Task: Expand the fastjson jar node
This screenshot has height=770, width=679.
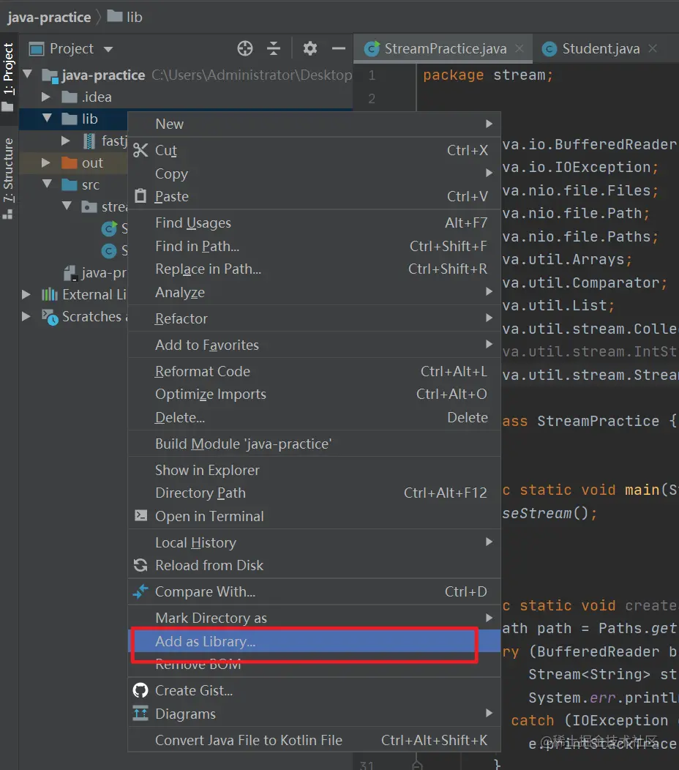Action: pos(66,141)
